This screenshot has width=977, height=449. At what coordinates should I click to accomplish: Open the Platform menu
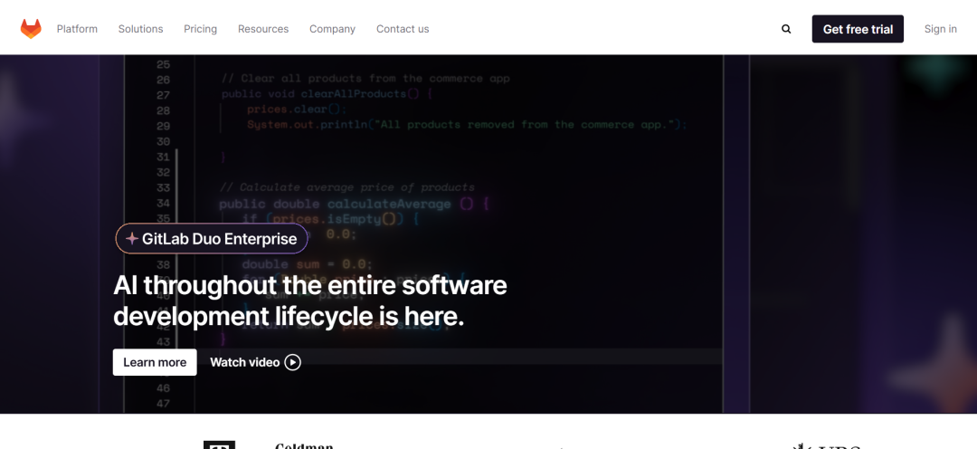[77, 29]
